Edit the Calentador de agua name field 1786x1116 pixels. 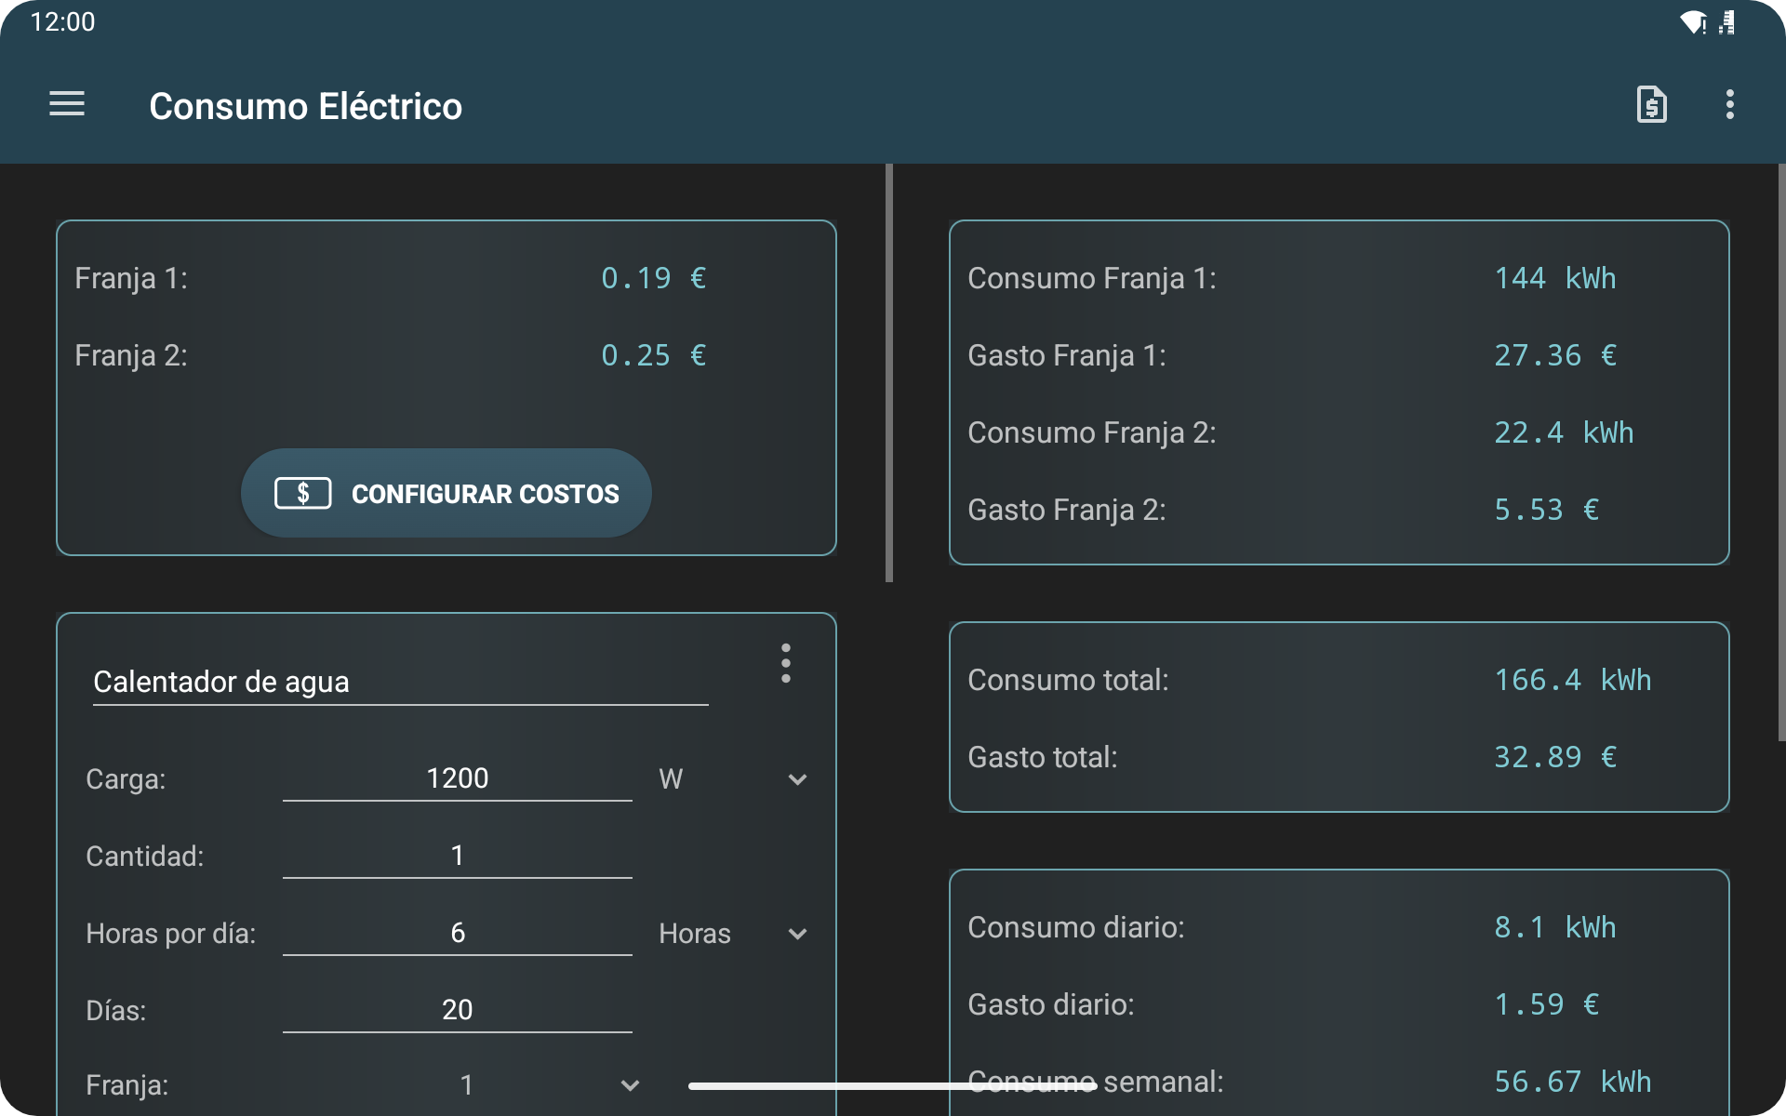point(400,683)
